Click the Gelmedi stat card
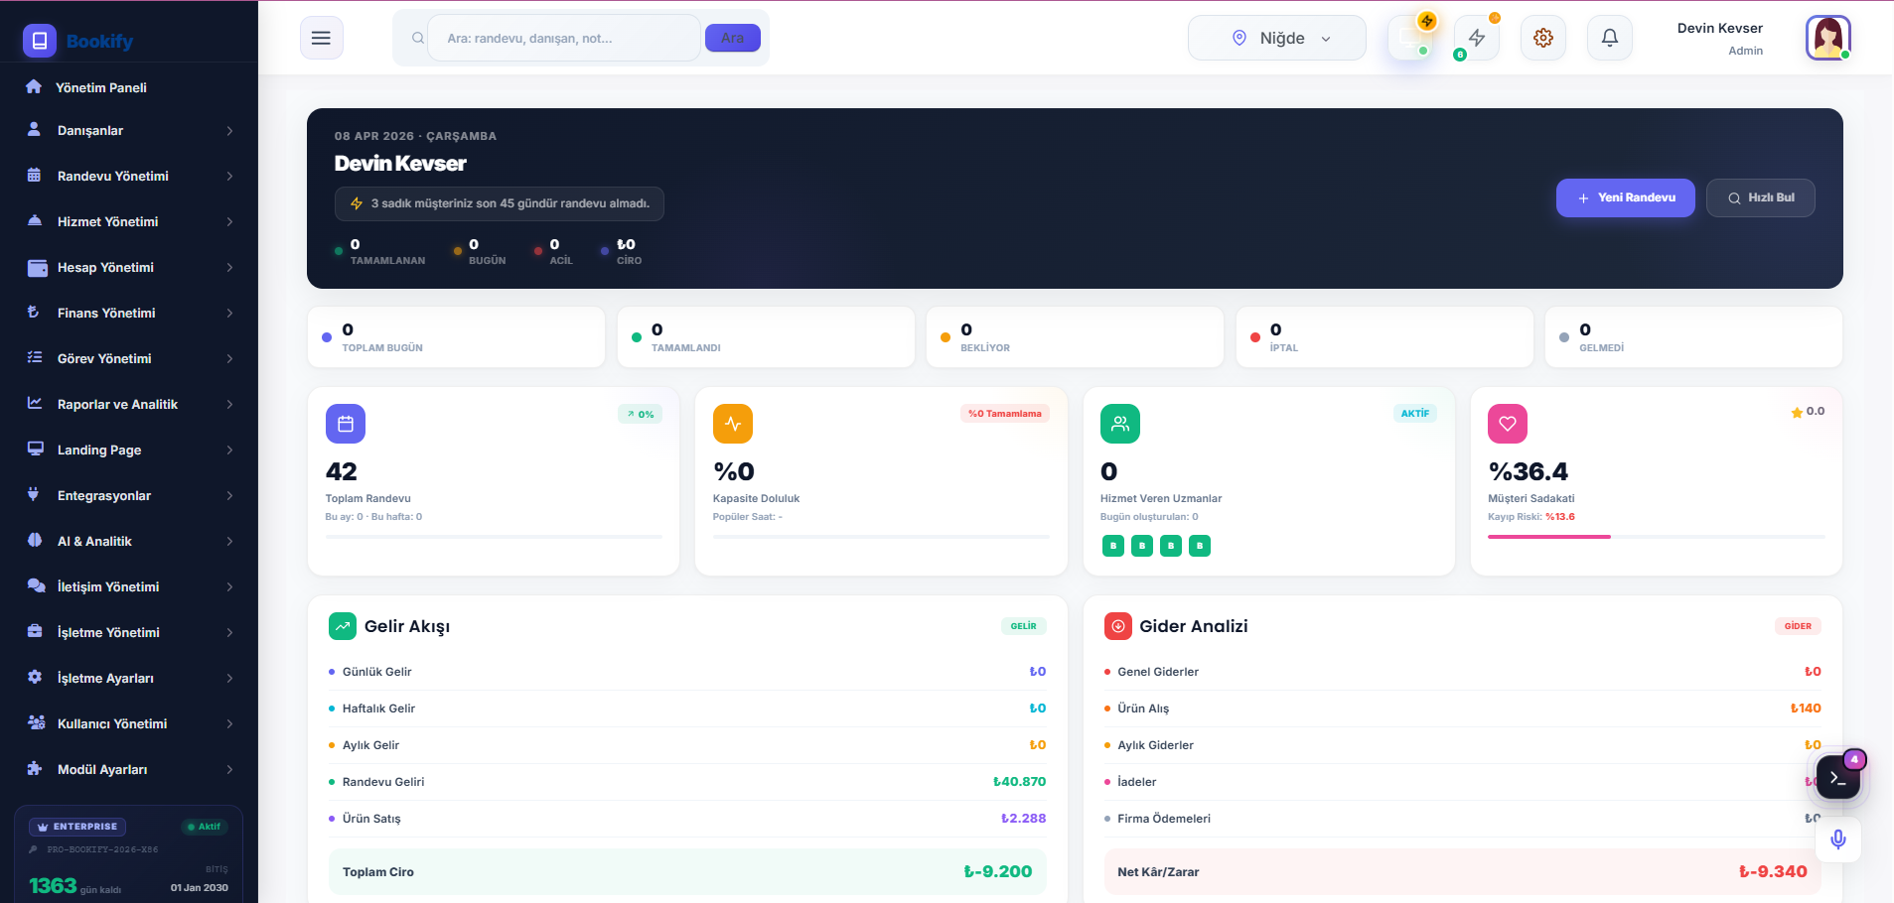 (1693, 337)
